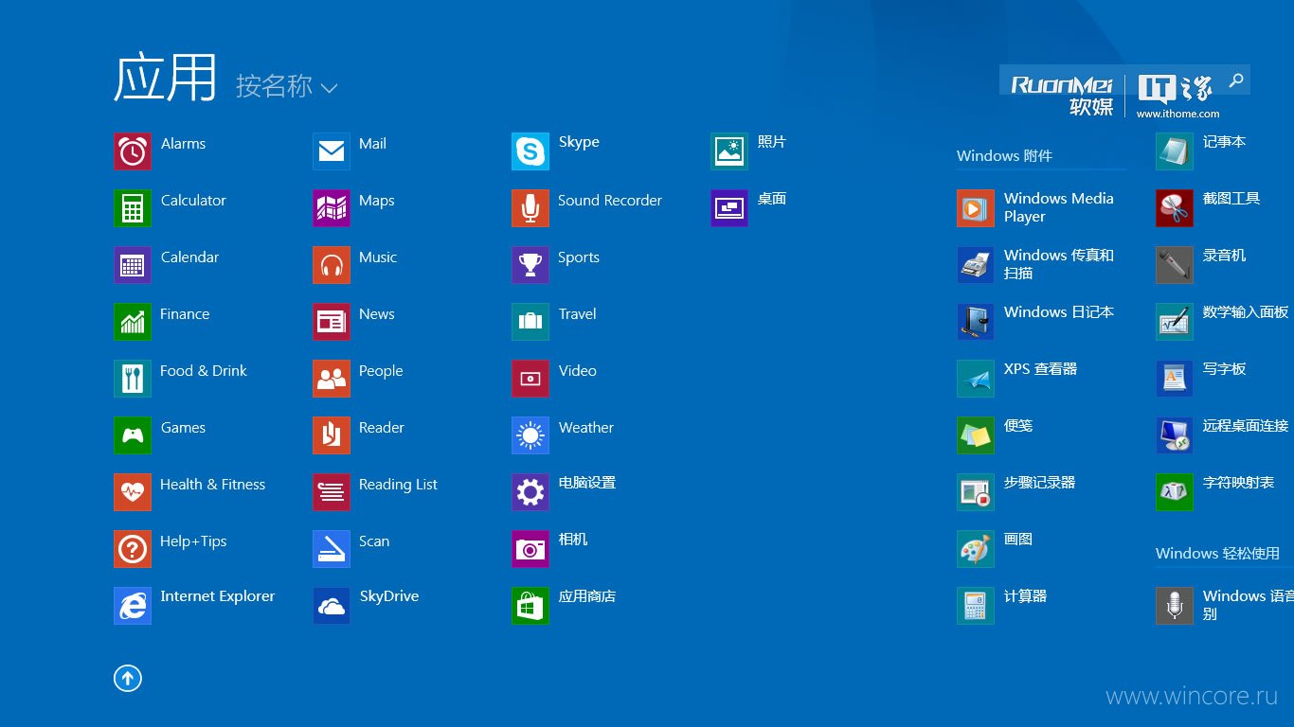Click the Sound Recorder label text
This screenshot has height=727, width=1294.
[610, 201]
